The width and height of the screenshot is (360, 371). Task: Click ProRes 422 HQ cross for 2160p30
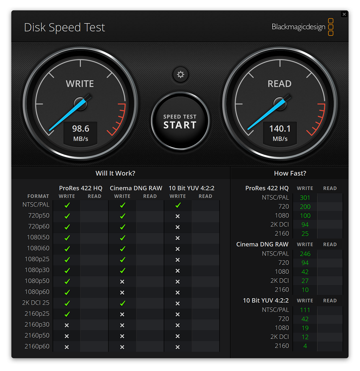67,325
